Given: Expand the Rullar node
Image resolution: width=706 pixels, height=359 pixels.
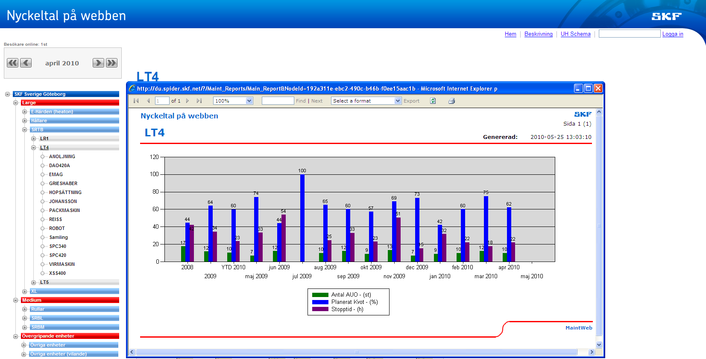Looking at the screenshot, I should 25,309.
